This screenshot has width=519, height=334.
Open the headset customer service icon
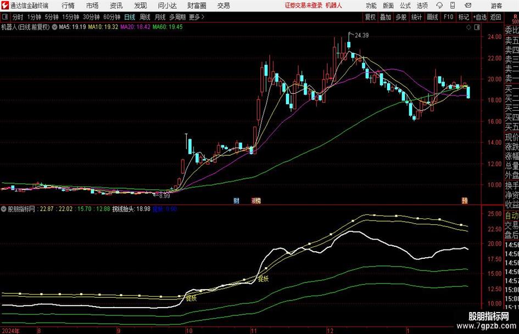pos(439,5)
